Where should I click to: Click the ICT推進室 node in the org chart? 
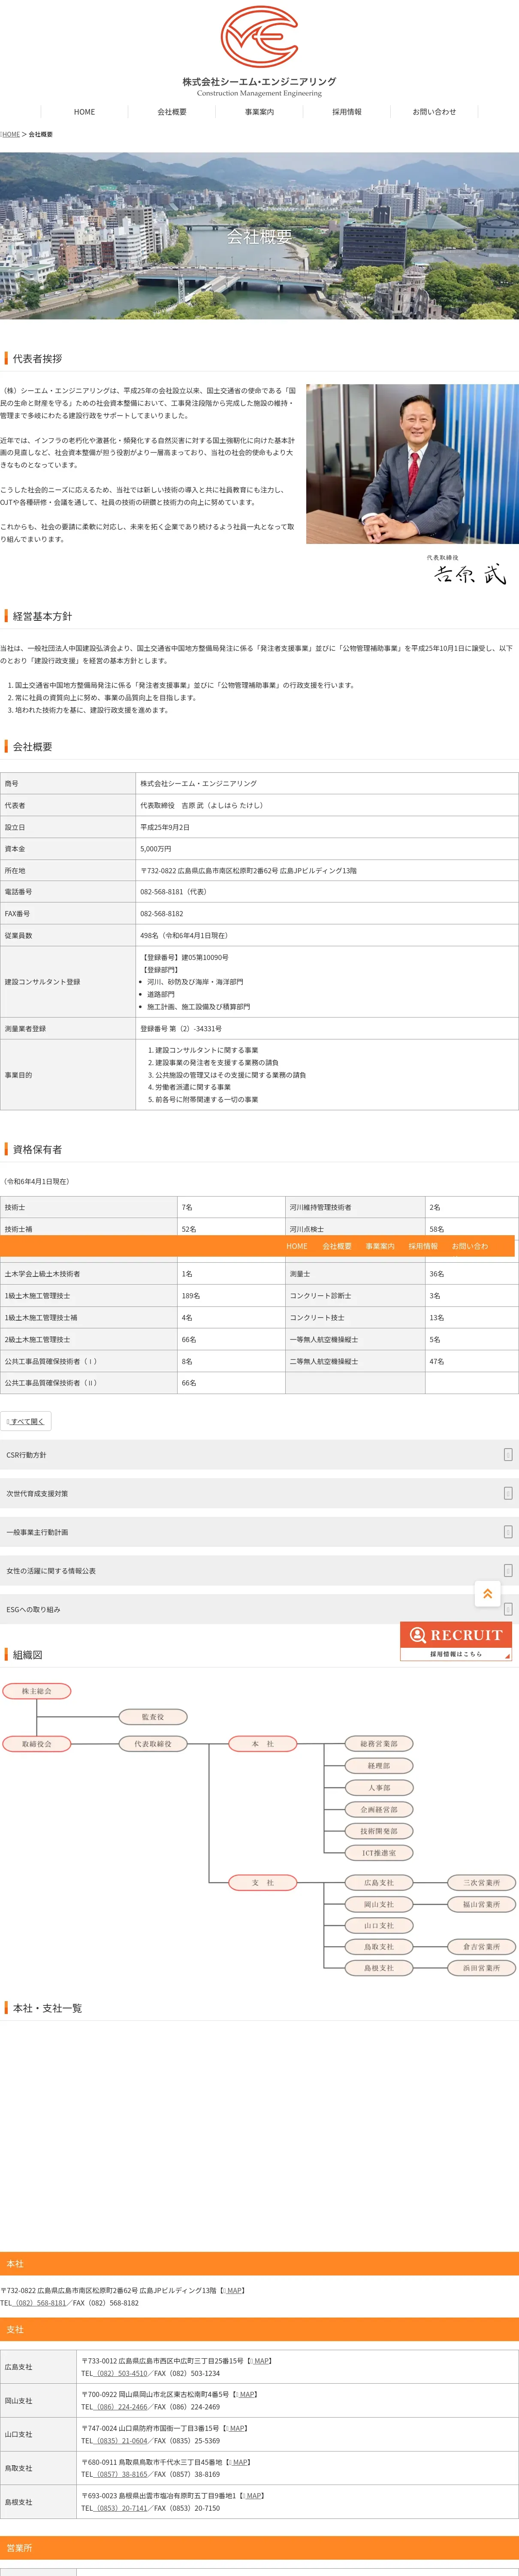(x=379, y=1853)
